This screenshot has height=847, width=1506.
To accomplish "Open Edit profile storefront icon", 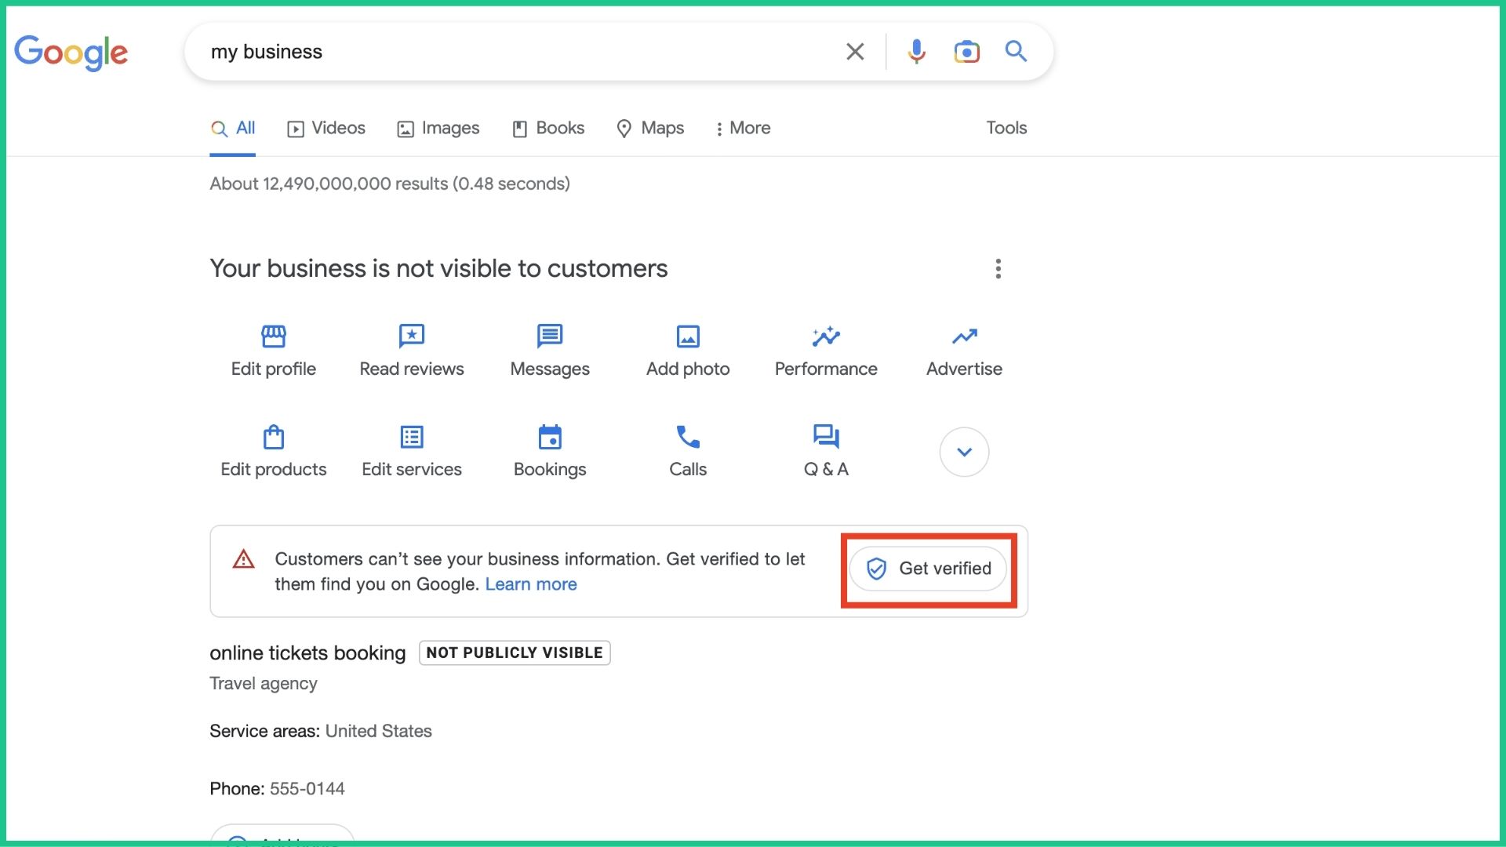I will pos(273,336).
